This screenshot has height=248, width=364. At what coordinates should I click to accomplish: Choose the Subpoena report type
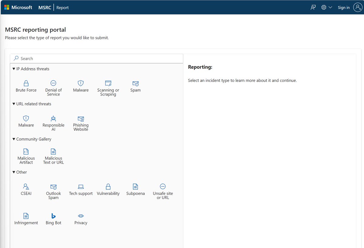tap(135, 190)
